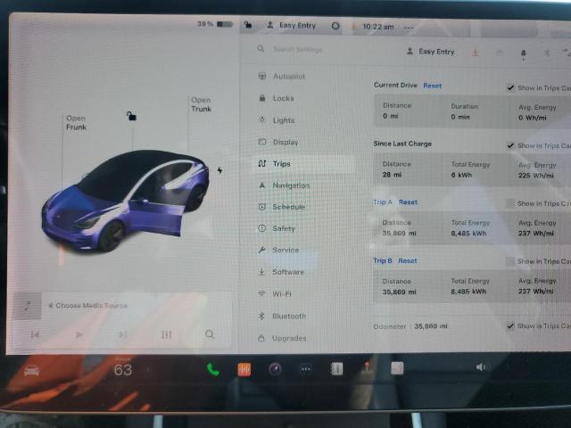Open the app icon with the red pin
Screen dimensions: 571x428
pyautogui.click(x=367, y=366)
